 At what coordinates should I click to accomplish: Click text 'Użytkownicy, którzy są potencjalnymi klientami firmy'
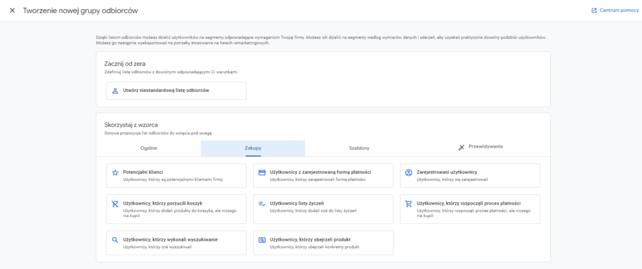tap(172, 180)
